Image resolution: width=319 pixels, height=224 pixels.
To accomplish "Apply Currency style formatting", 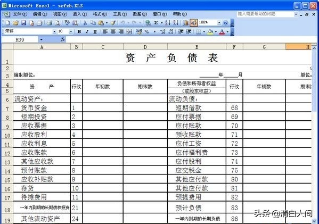I will [x=139, y=32].
